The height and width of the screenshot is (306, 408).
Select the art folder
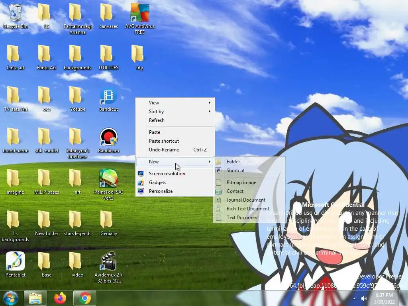click(78, 182)
